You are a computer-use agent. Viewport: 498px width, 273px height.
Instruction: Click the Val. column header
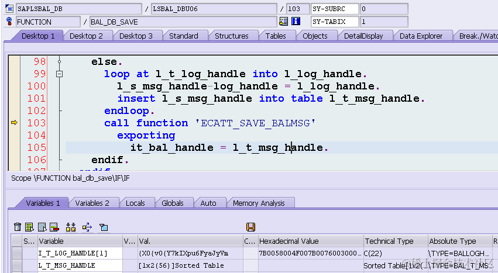(x=190, y=241)
